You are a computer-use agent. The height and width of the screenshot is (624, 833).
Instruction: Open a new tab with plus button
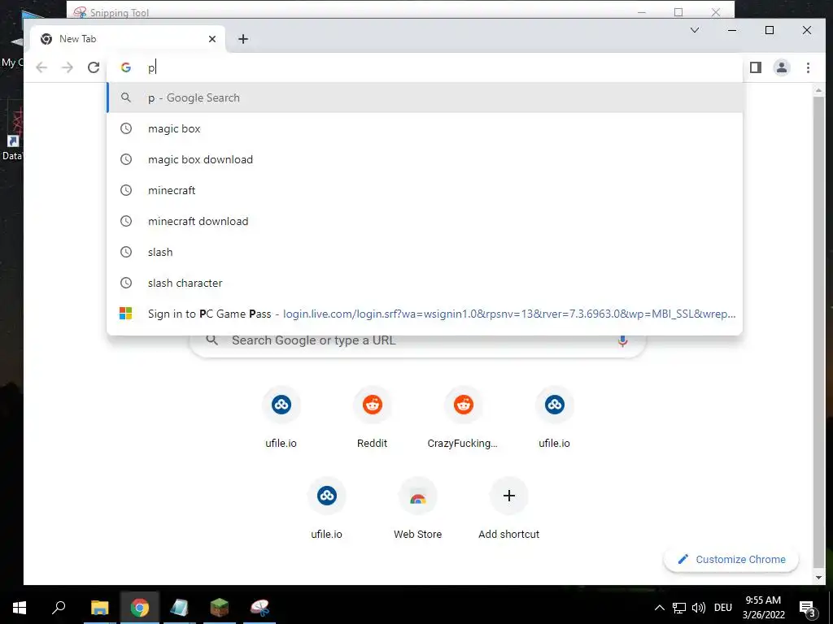point(242,39)
